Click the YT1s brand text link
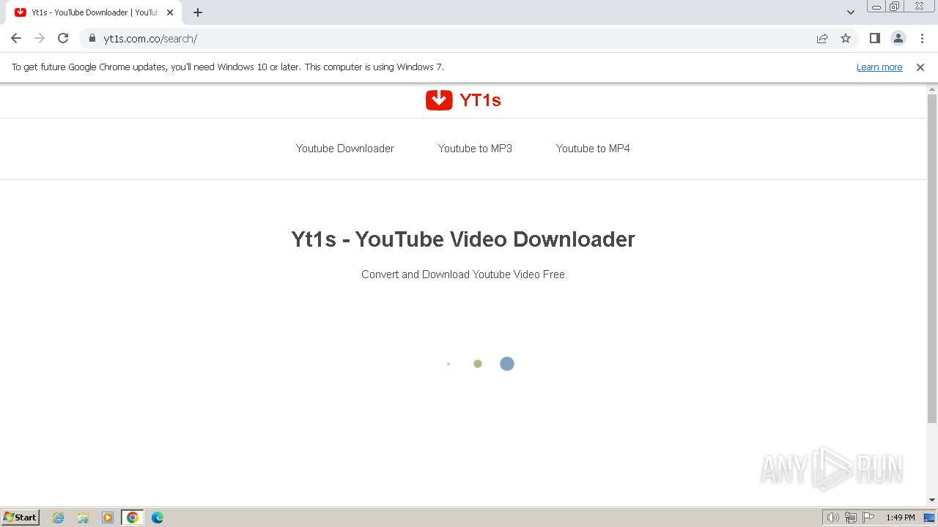The width and height of the screenshot is (938, 527). click(480, 100)
